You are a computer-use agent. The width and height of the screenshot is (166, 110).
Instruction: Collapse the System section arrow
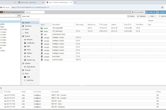(37, 36)
